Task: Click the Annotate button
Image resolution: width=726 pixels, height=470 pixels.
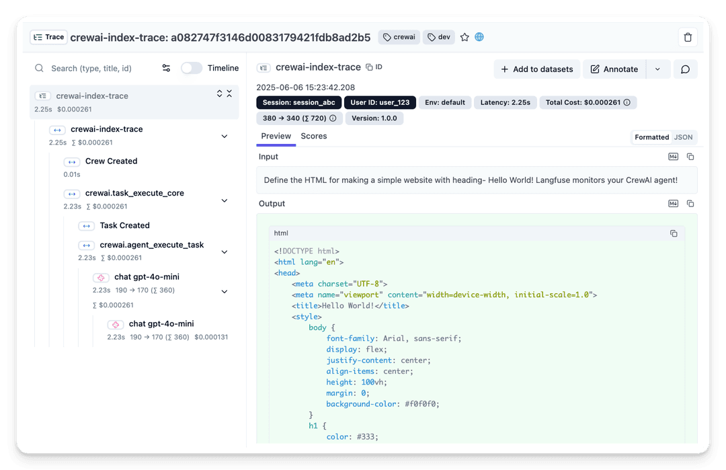Action: pyautogui.click(x=614, y=69)
